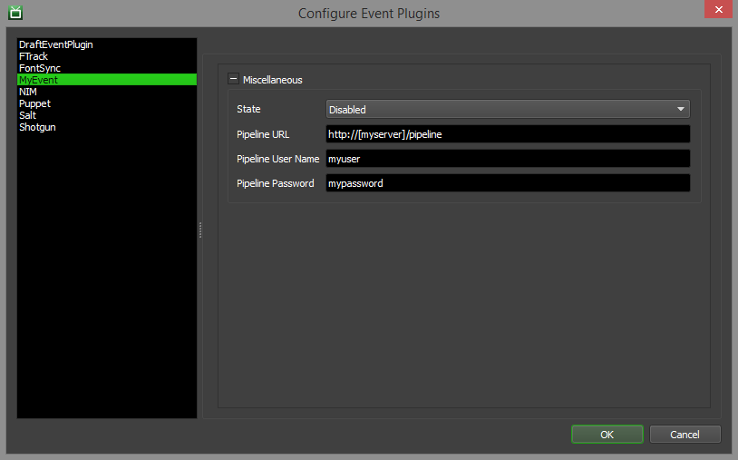Select the highlighted MyEvent plugin
This screenshot has height=460, width=738.
[38, 80]
